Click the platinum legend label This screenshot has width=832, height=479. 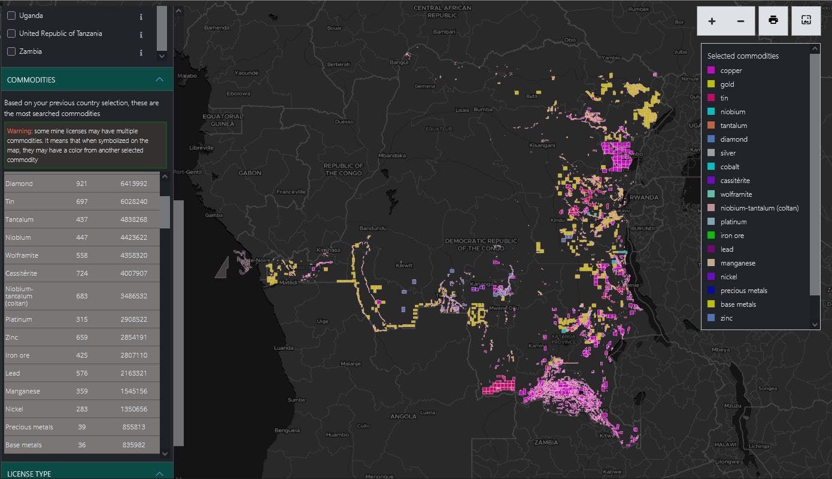pyautogui.click(x=733, y=222)
